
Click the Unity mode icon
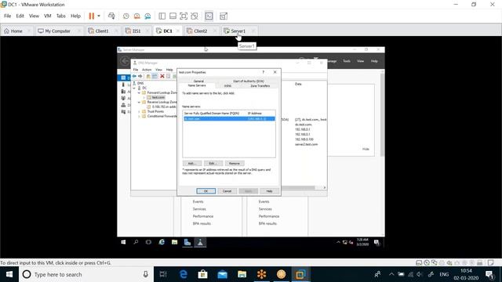195,16
